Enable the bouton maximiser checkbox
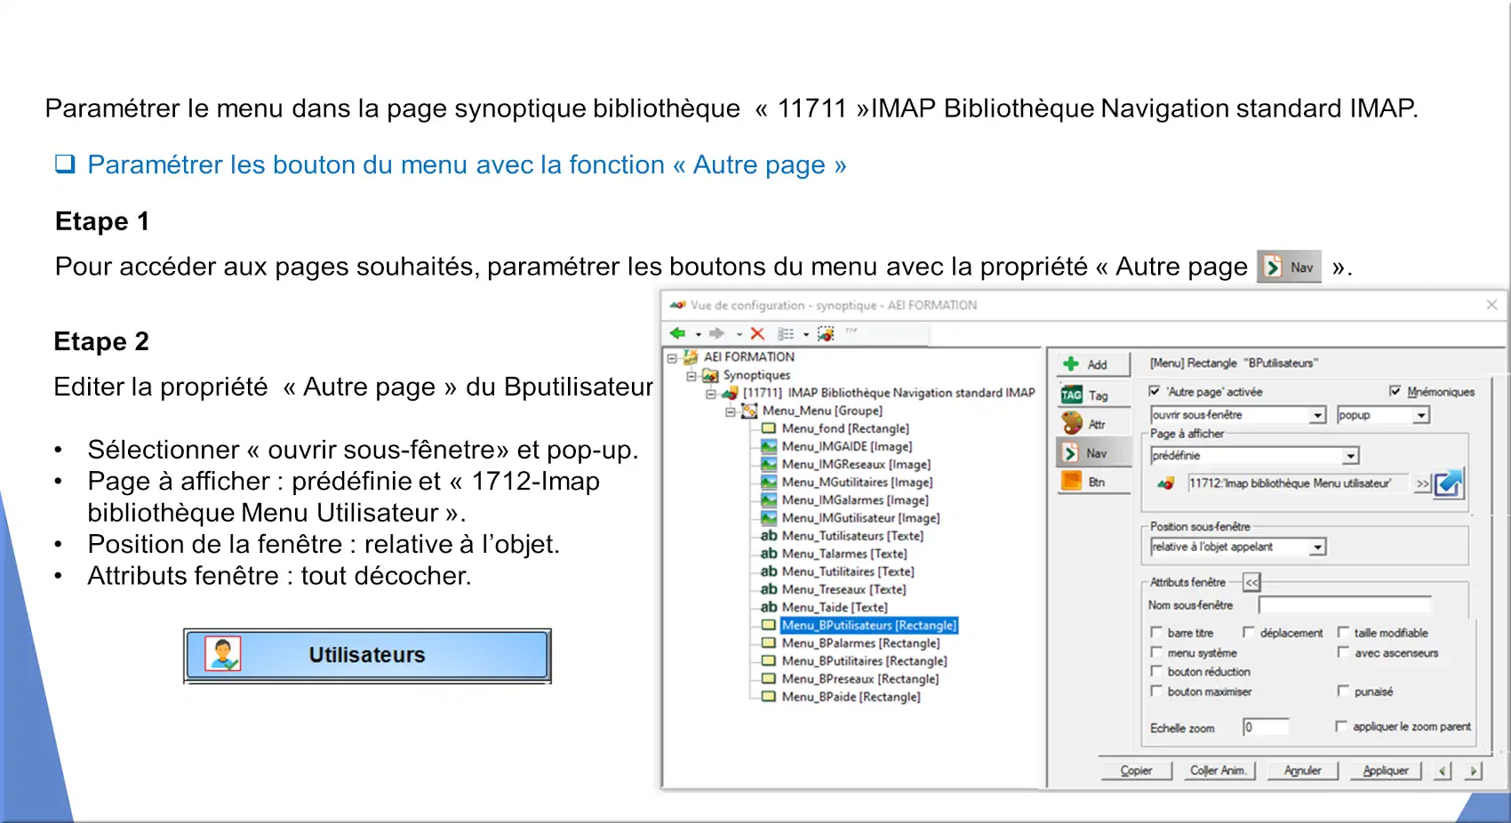Screen dimensions: 1511x823 point(1156,691)
